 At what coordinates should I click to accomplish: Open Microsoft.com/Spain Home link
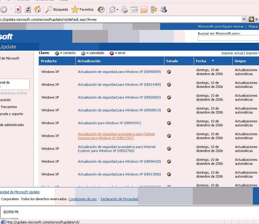coord(221,27)
